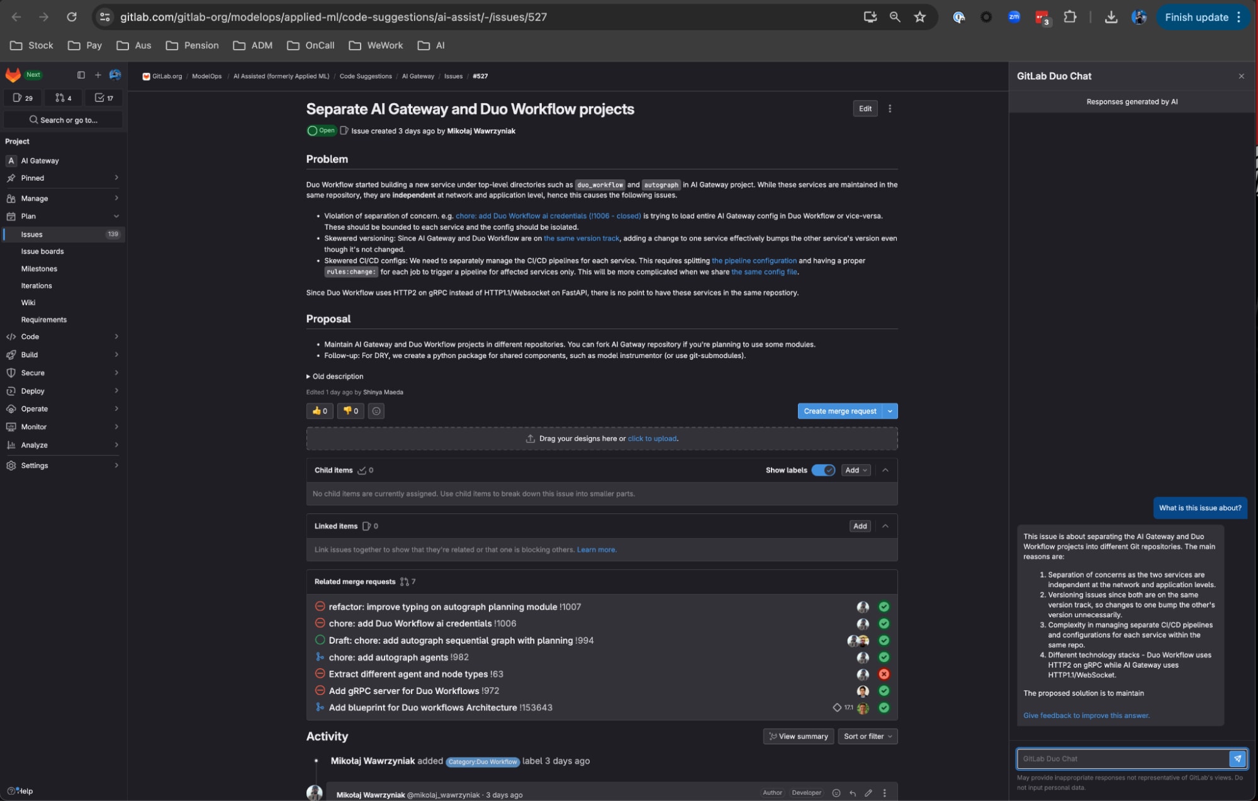Bookmark page with star icon
The image size is (1258, 801).
[920, 17]
